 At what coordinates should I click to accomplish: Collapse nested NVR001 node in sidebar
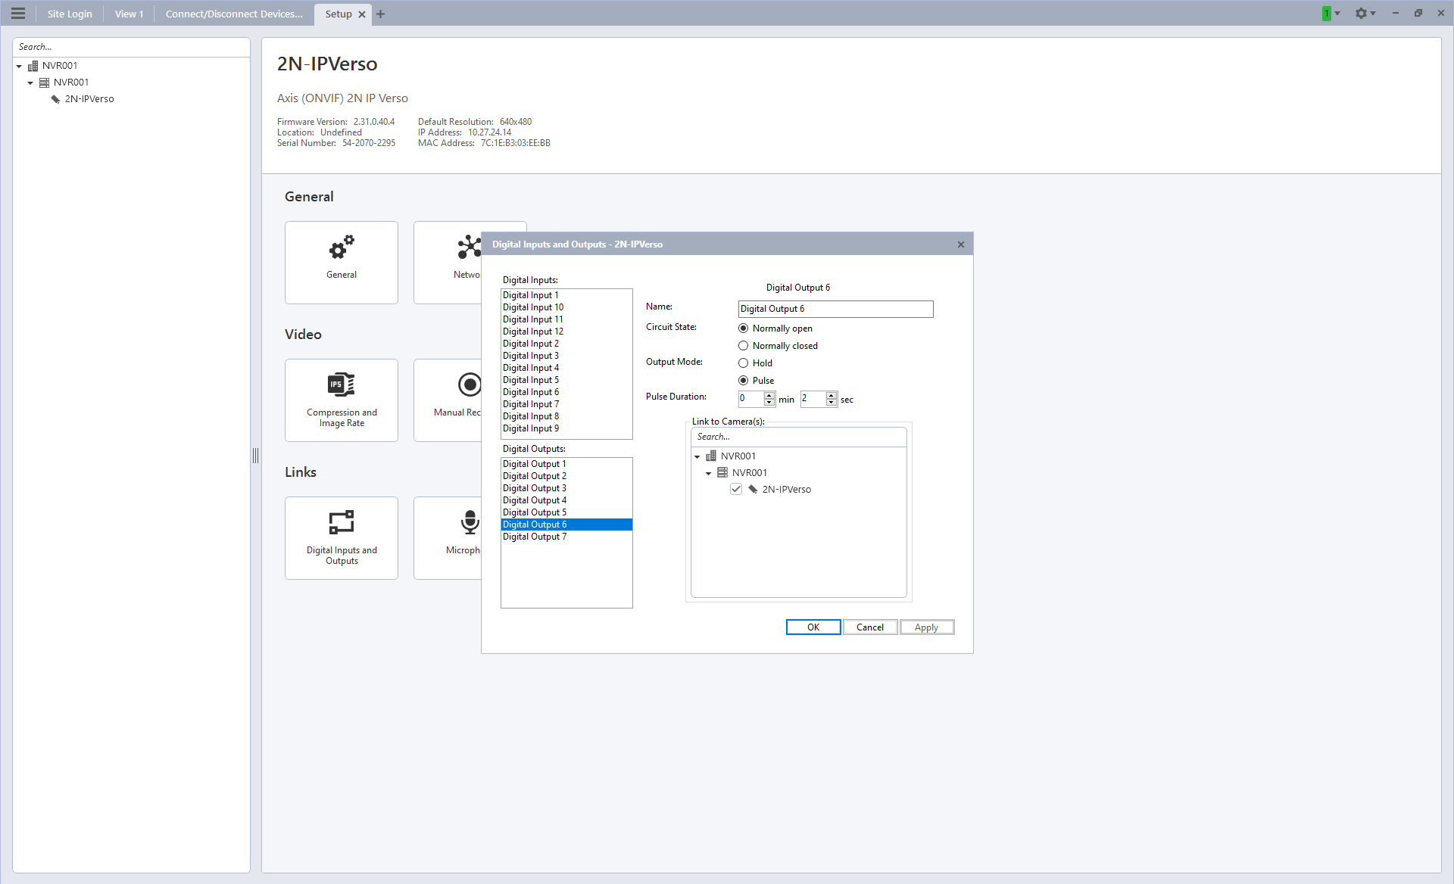pyautogui.click(x=30, y=83)
